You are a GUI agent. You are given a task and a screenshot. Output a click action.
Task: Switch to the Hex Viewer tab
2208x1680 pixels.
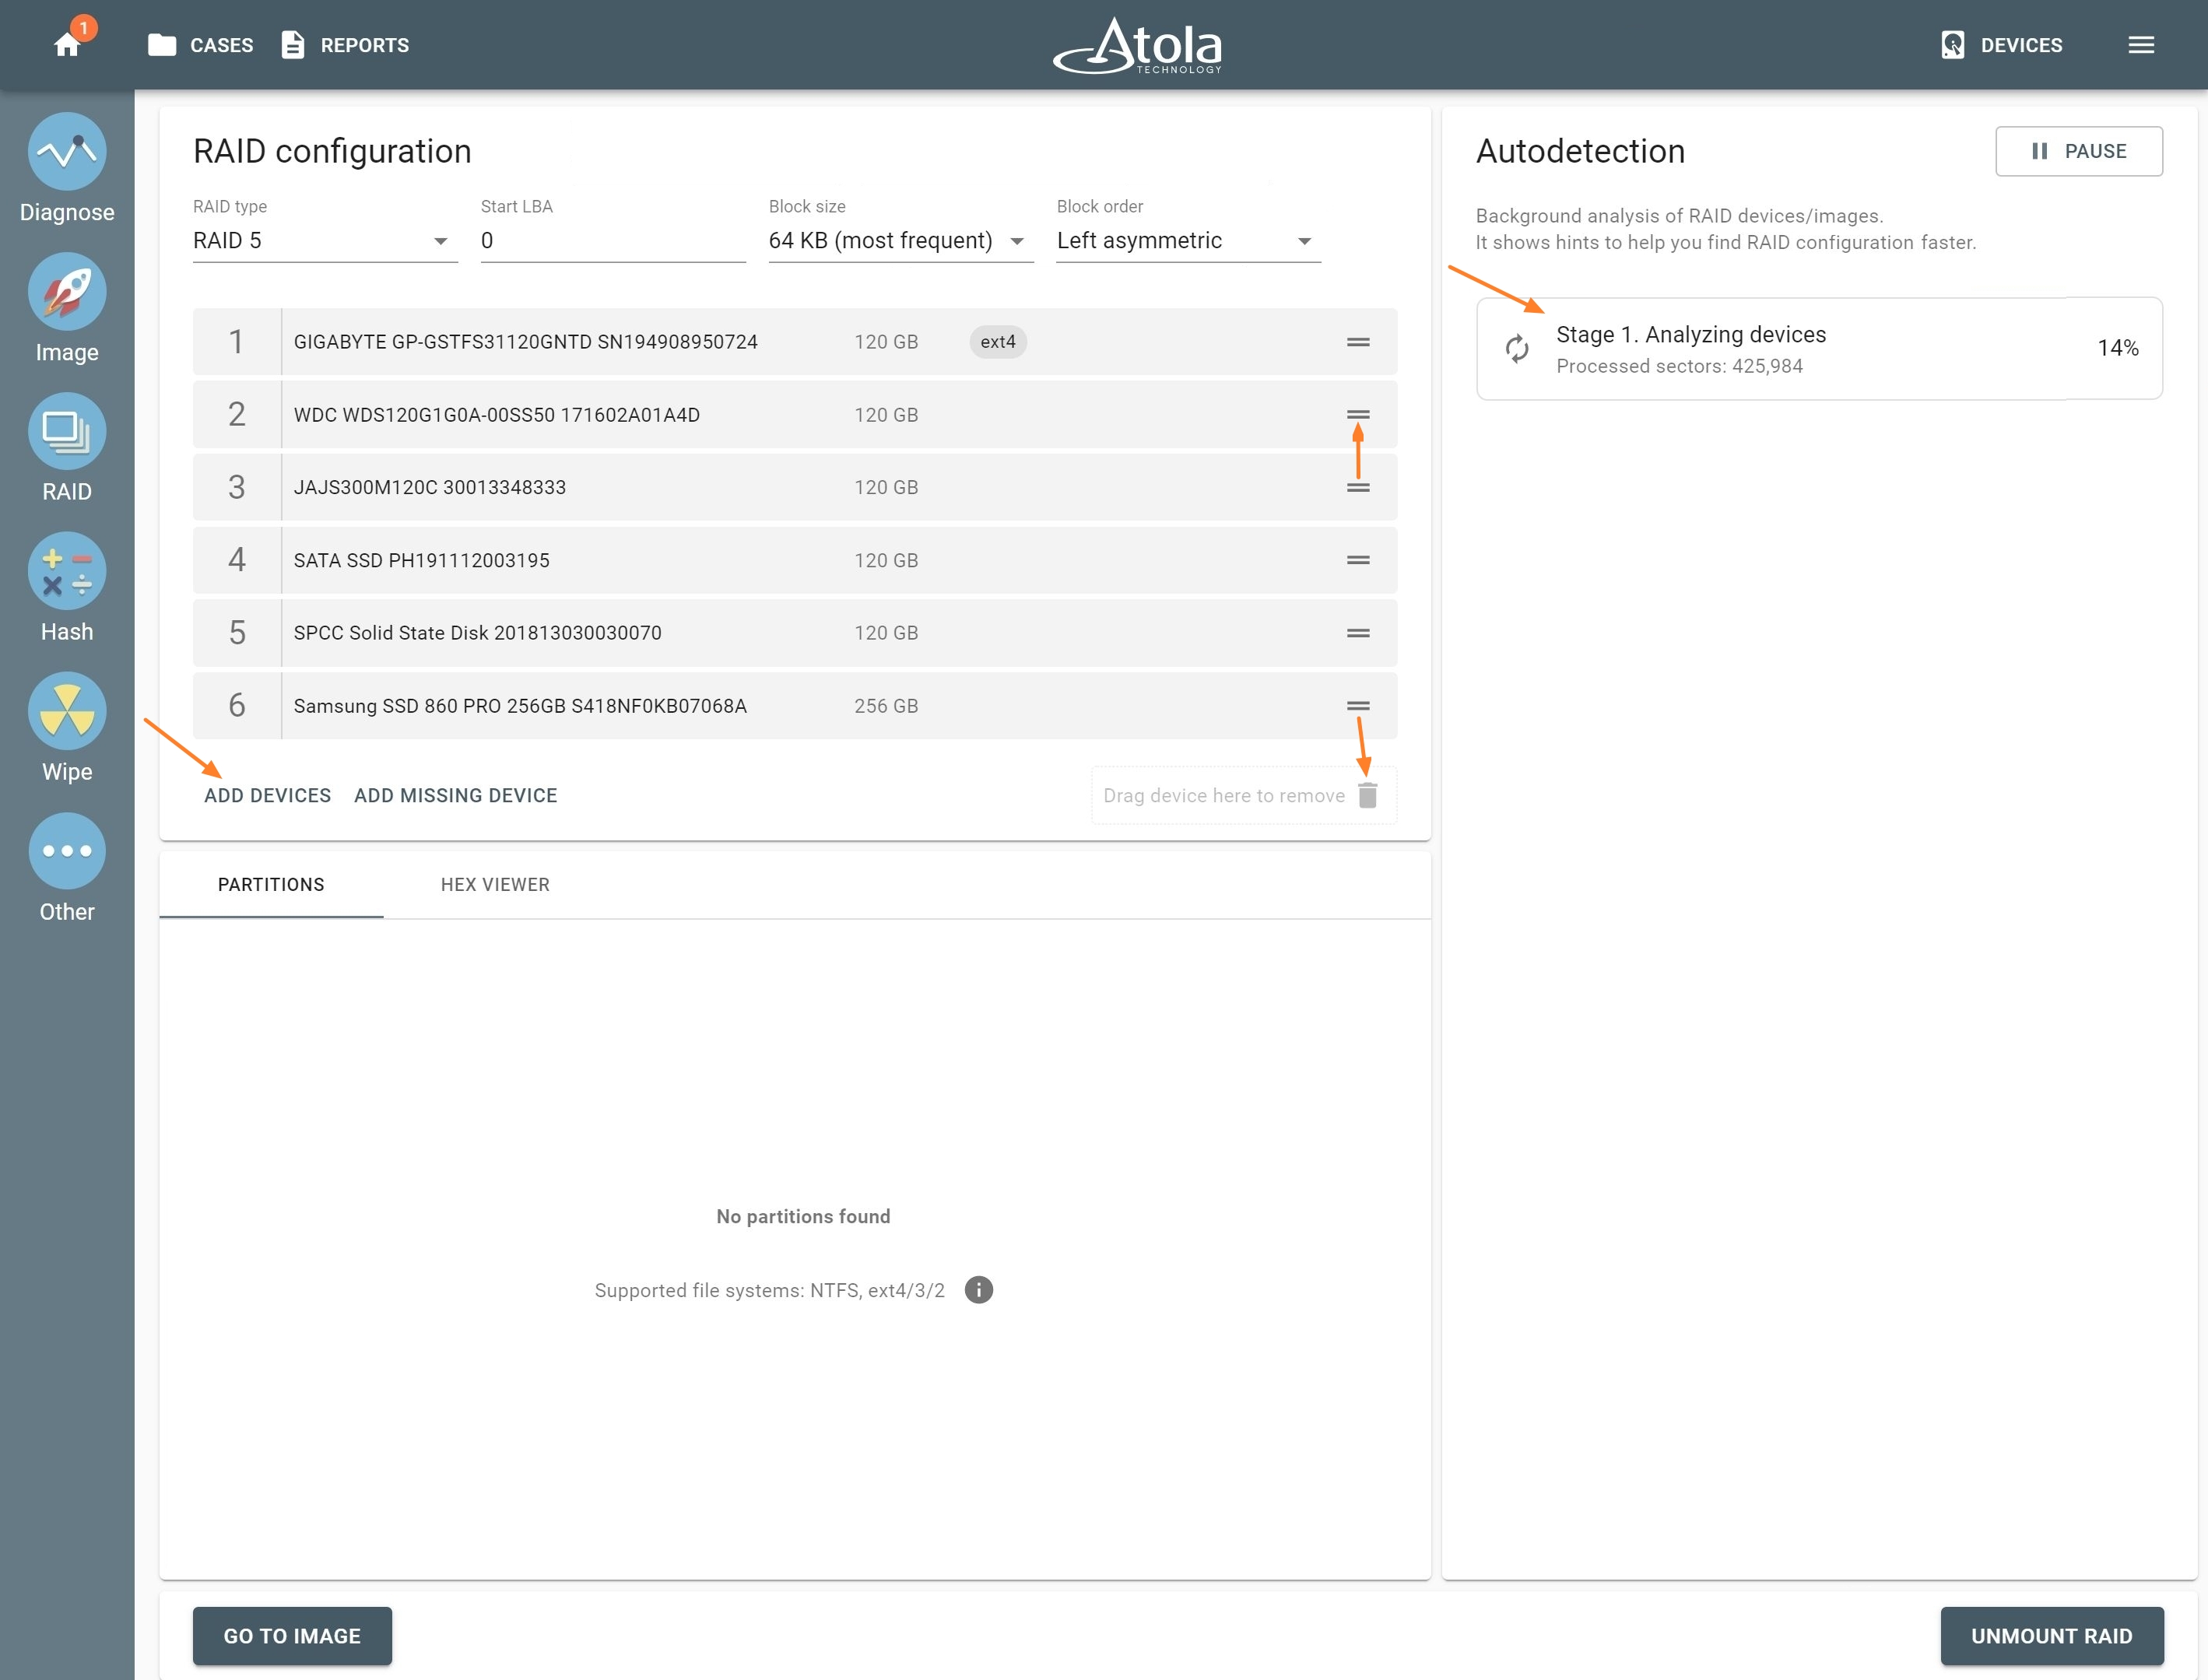495,885
